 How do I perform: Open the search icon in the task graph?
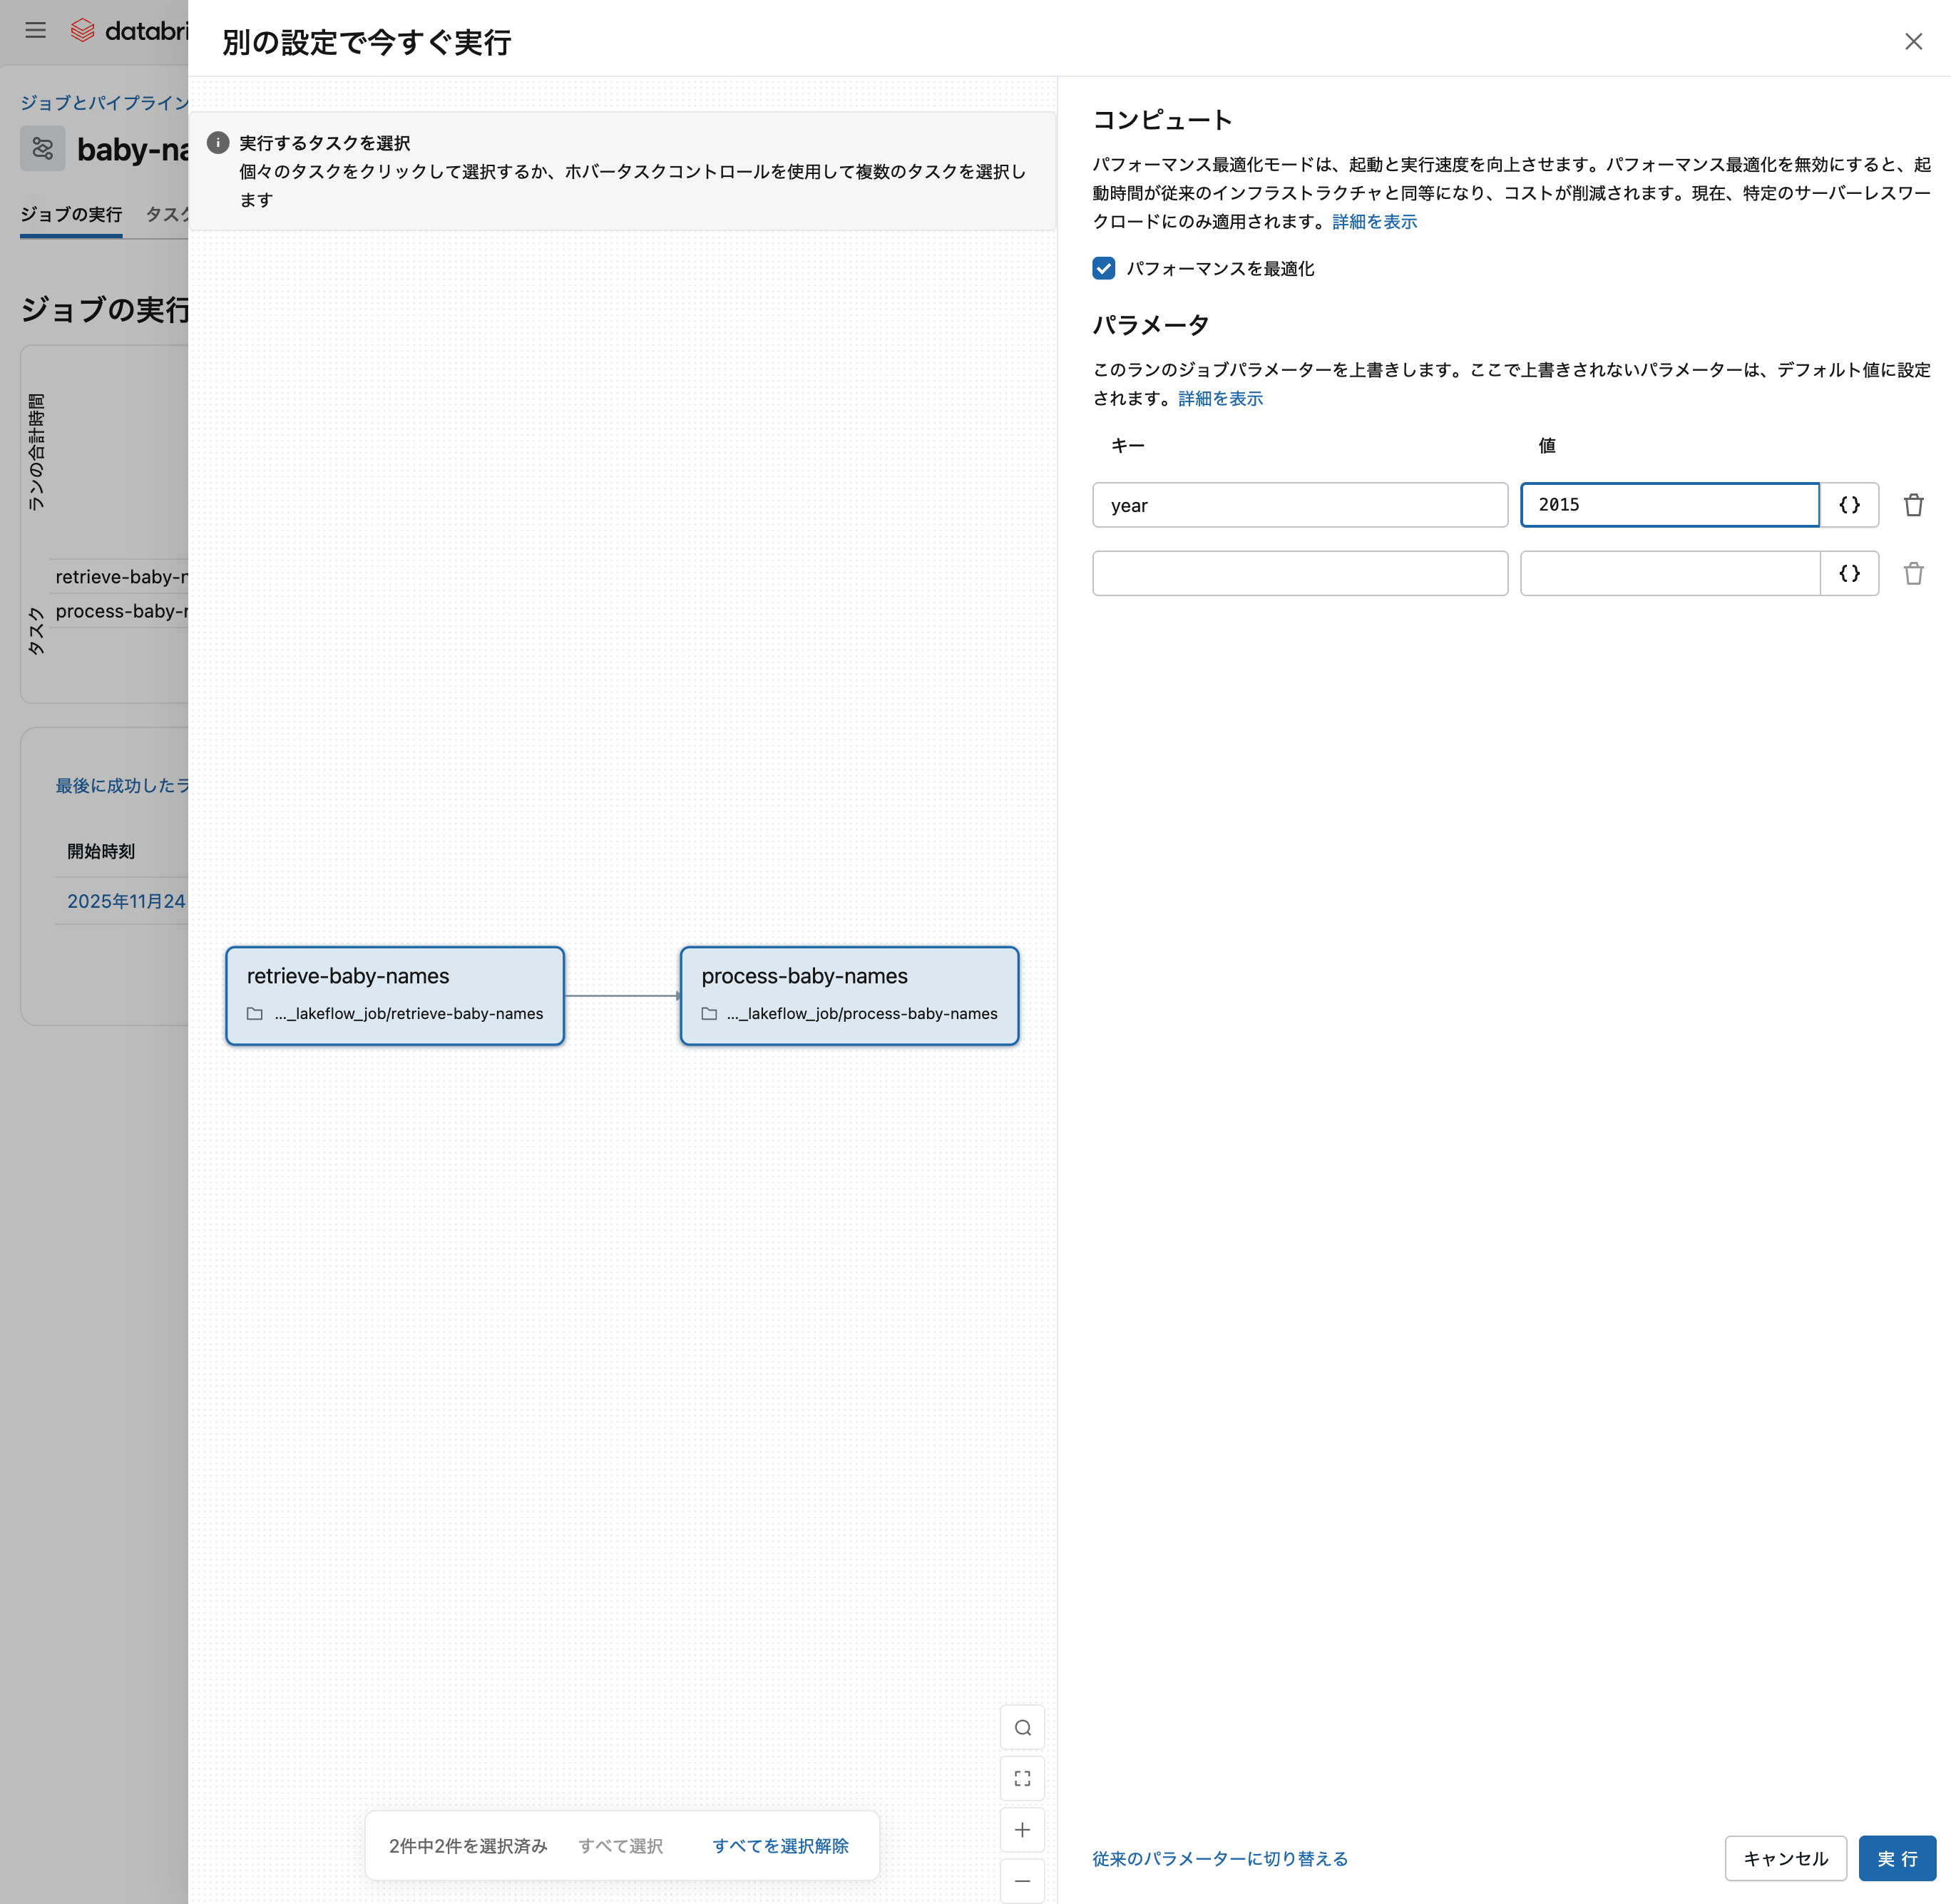click(1021, 1727)
